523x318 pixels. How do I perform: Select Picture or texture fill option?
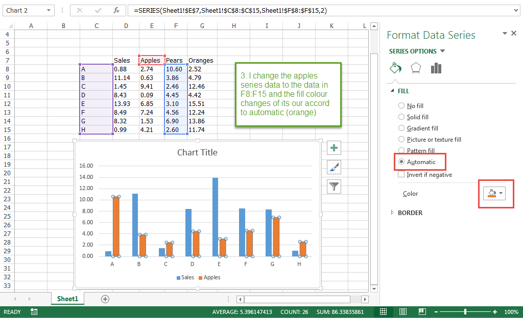click(x=401, y=139)
